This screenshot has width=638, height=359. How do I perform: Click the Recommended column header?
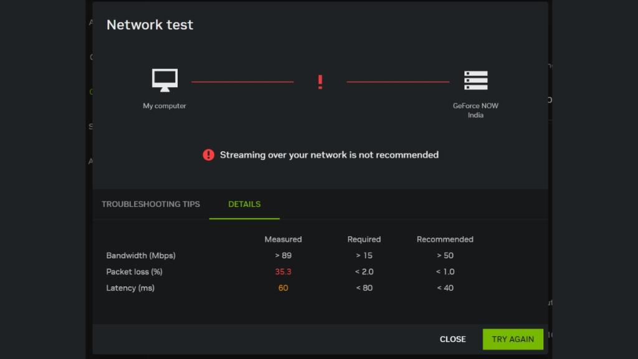coord(445,239)
